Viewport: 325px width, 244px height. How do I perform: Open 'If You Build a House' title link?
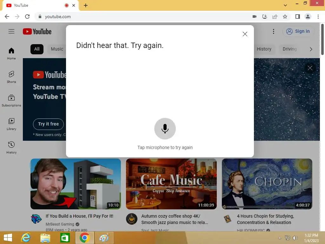click(x=79, y=216)
